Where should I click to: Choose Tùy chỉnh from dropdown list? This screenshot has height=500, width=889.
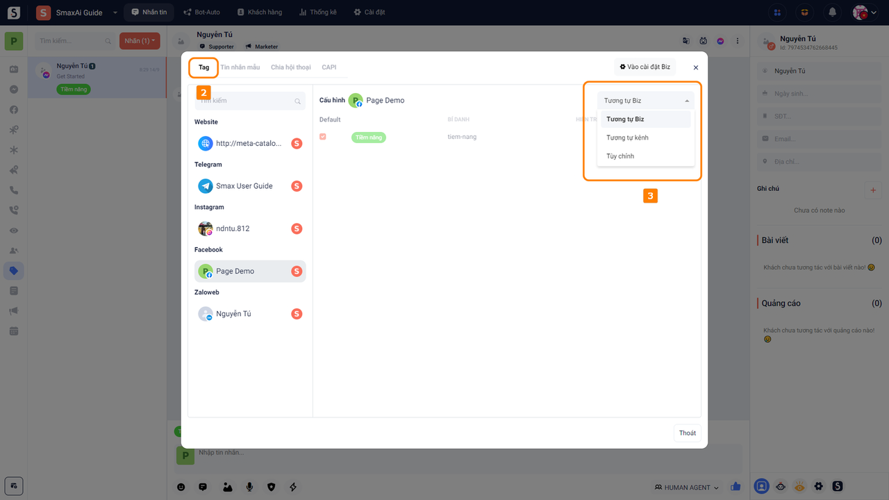620,156
